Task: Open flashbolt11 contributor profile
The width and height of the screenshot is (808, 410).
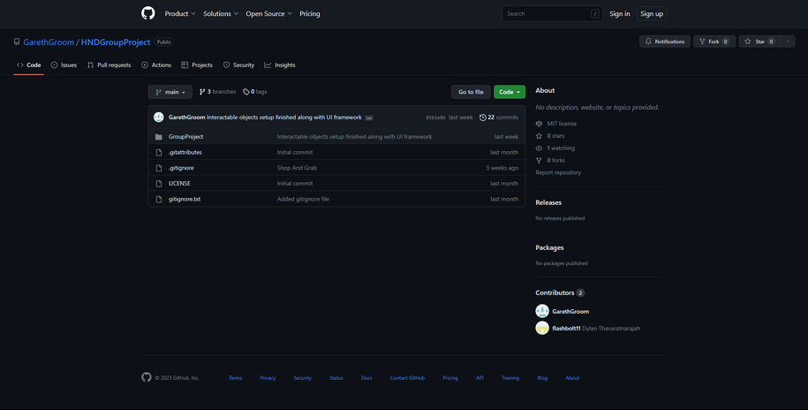Action: point(566,329)
